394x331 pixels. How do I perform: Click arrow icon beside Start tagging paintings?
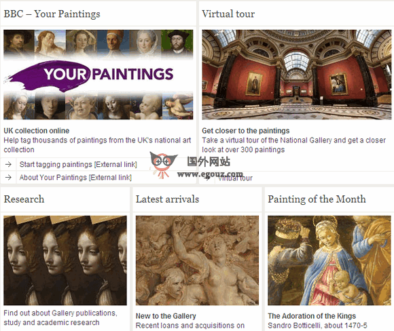tap(8, 164)
